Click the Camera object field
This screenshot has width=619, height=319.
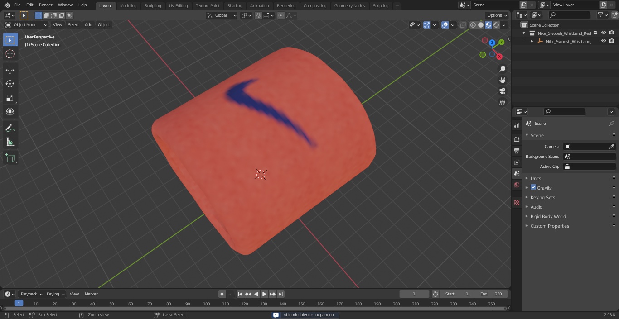[589, 147]
